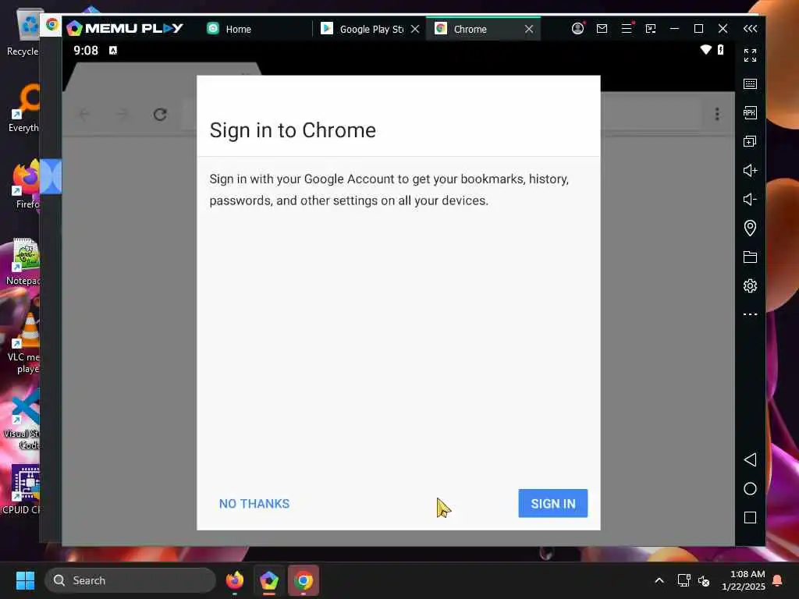799x599 pixels.
Task: Toggle MEmu fullscreen mode
Action: click(750, 55)
